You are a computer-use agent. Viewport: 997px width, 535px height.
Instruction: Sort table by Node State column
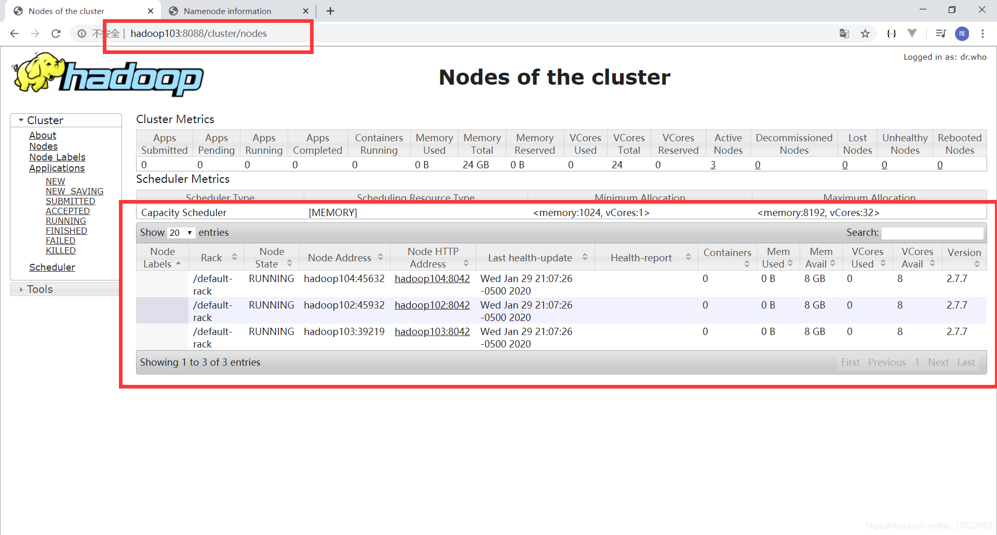(272, 258)
